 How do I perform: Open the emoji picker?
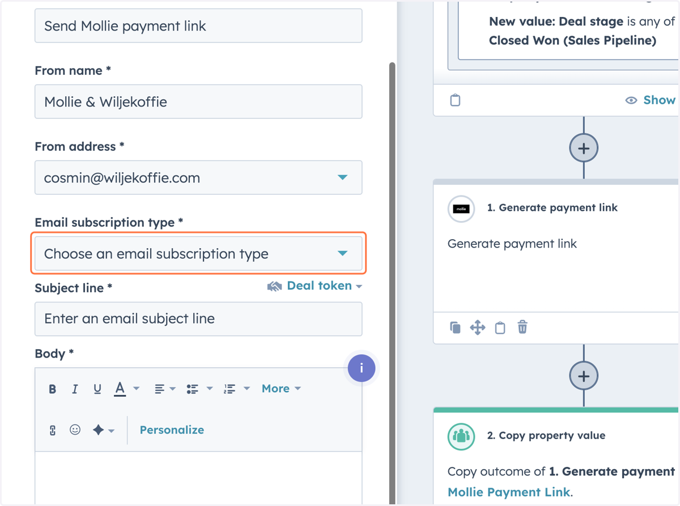pyautogui.click(x=75, y=430)
